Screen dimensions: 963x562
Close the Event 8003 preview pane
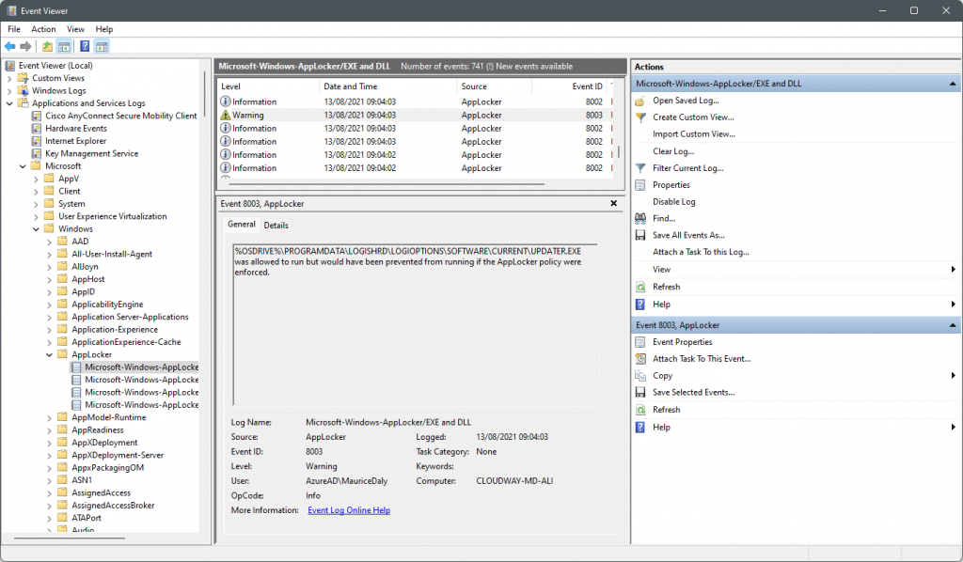[613, 203]
